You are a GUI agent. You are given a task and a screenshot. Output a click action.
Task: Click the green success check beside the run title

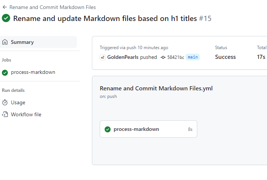tap(6, 18)
